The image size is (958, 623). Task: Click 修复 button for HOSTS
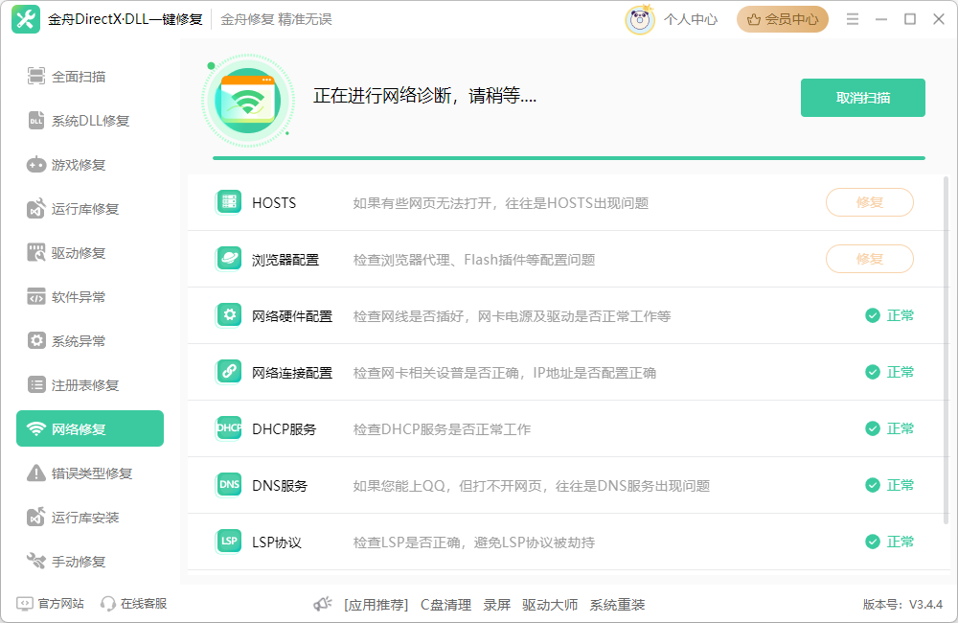870,202
